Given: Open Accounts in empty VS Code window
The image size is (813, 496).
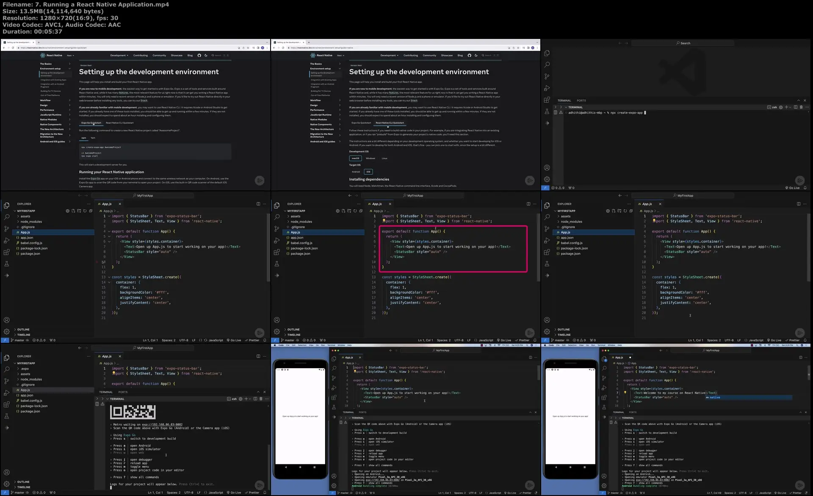Looking at the screenshot, I should coord(547,168).
